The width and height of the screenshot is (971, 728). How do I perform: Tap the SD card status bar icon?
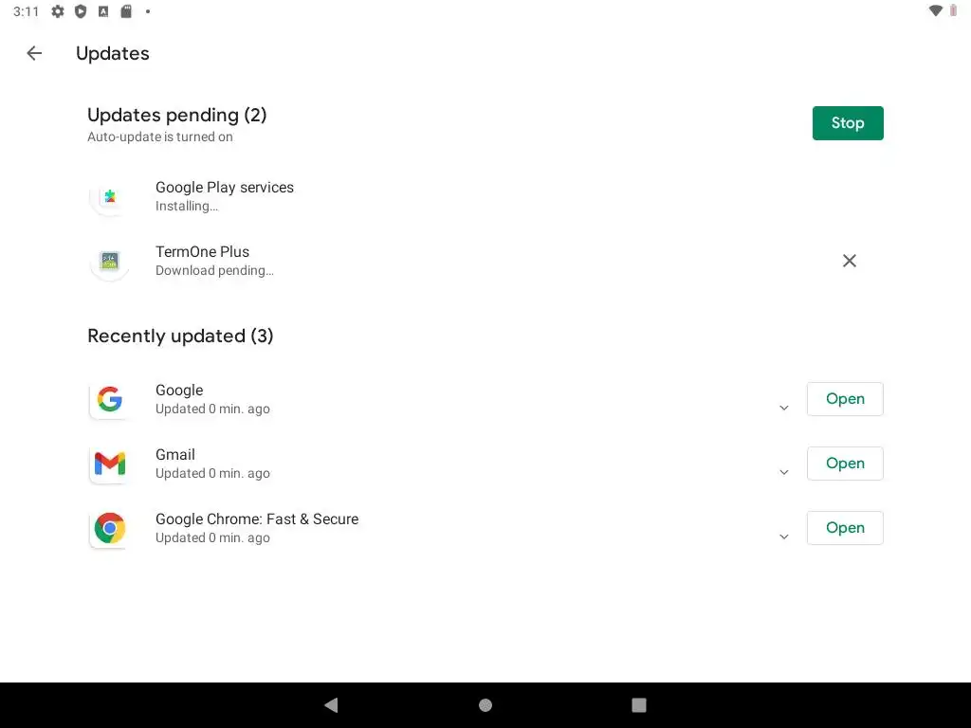click(x=126, y=11)
